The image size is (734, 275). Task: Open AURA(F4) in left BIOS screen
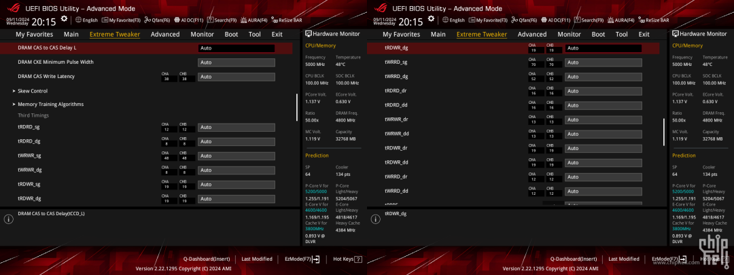(254, 20)
